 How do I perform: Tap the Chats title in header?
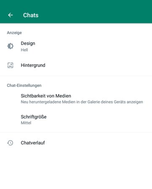(31, 15)
